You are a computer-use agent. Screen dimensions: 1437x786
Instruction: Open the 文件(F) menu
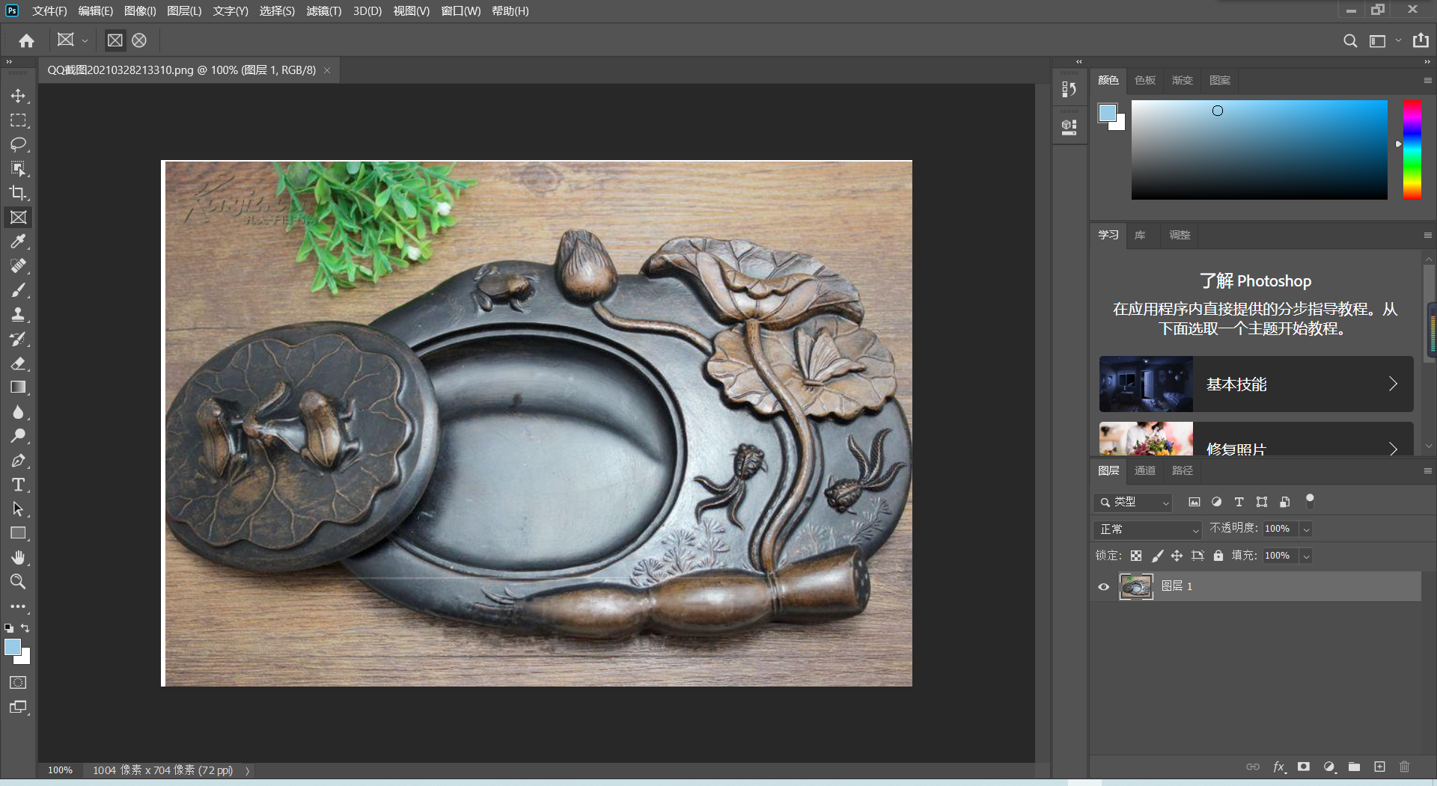coord(49,11)
